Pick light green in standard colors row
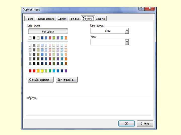Image resolution: width=181 pixels, height=135 pixels. pyautogui.click(x=46, y=71)
